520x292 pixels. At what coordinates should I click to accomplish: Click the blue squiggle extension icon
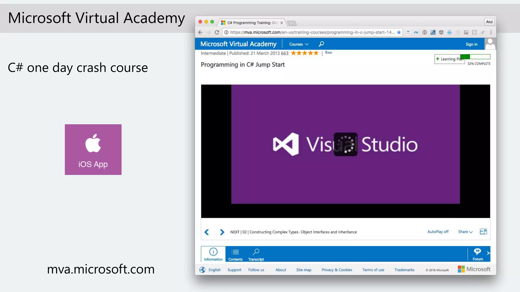coord(416,32)
